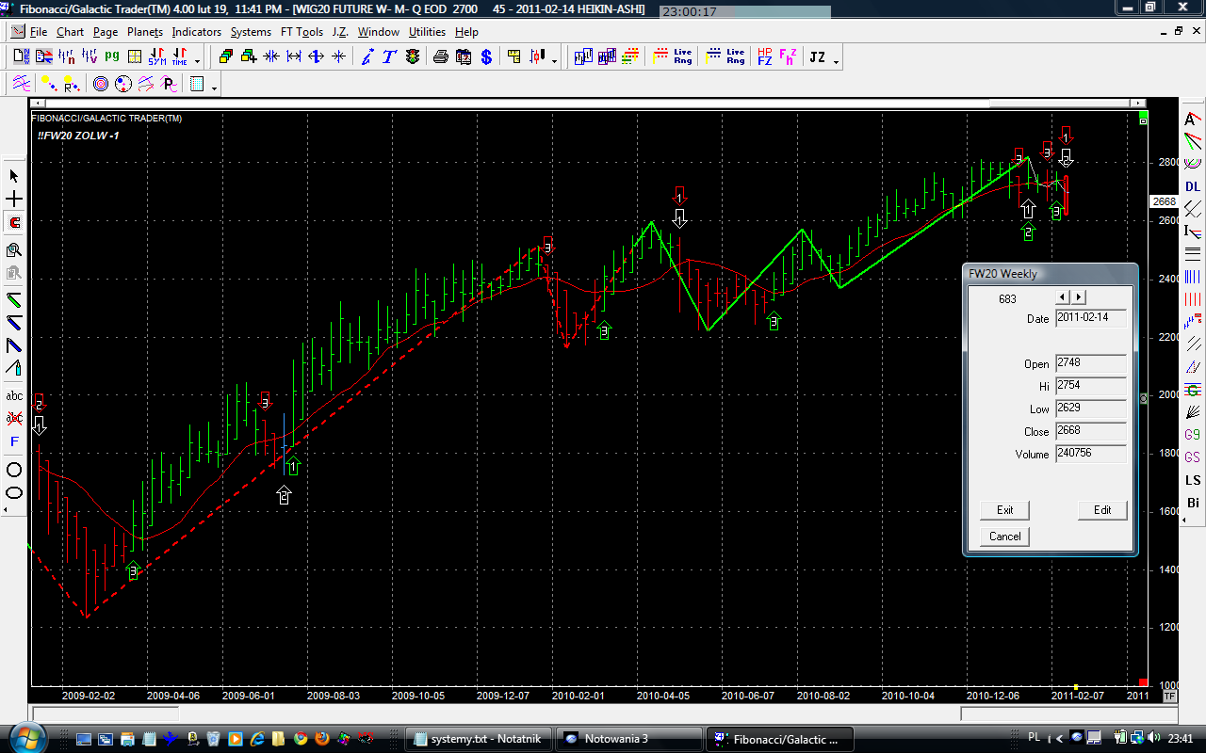Click the Close price field showing 2668
This screenshot has width=1206, height=753.
(x=1091, y=431)
